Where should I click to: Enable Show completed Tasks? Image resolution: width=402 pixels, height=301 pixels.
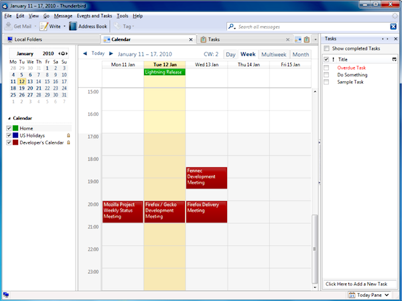(326, 48)
